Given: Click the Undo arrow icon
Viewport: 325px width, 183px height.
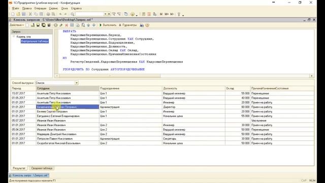Looking at the screenshot, I should [x=60, y=14].
